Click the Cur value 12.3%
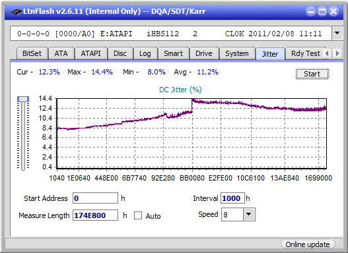Screen dimensions: 348x253 50,72
